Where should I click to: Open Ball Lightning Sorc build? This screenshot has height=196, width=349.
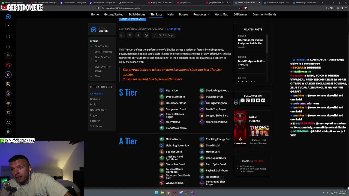[213, 103]
